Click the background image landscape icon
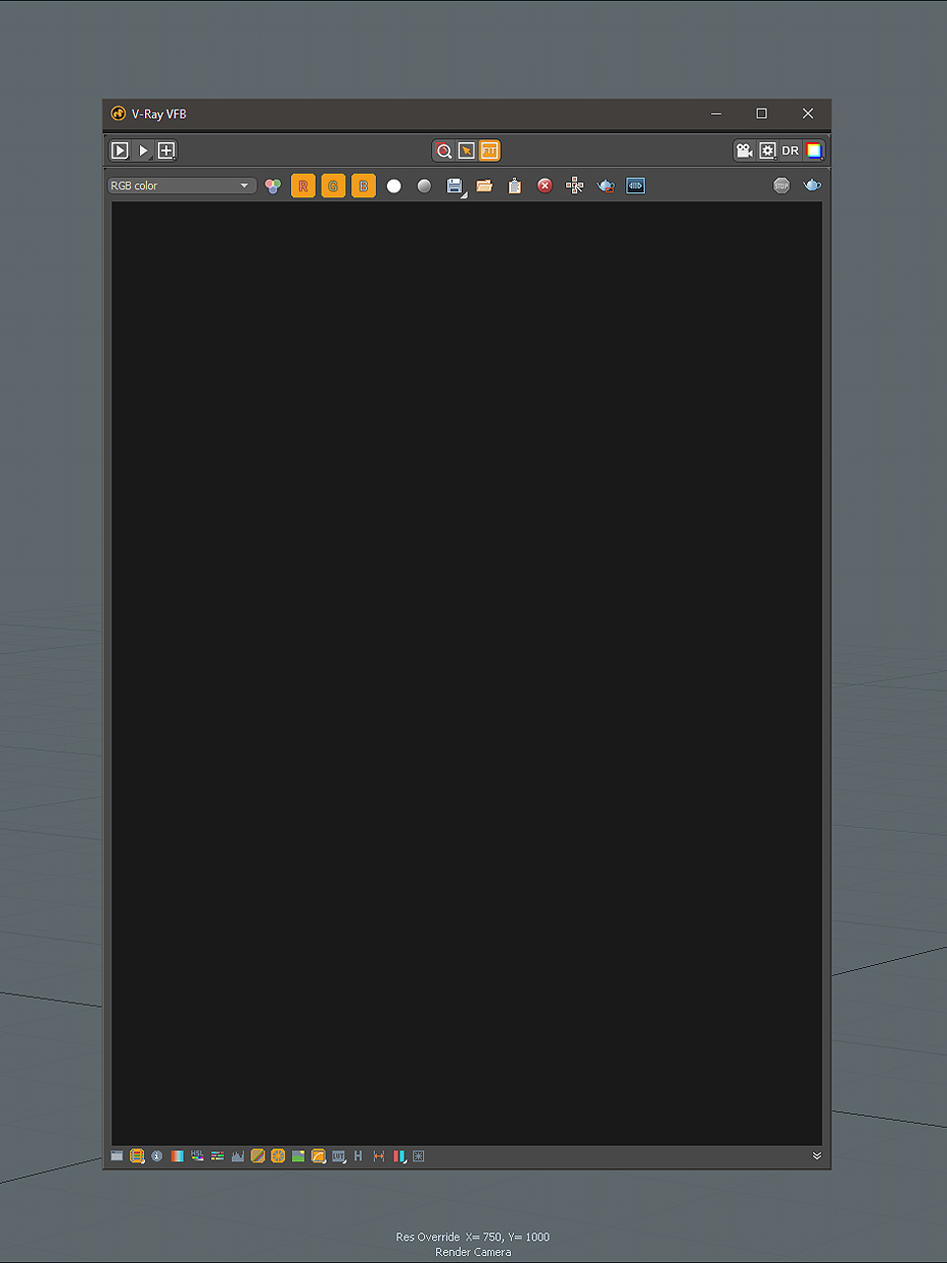The width and height of the screenshot is (947, 1263). tap(298, 1155)
